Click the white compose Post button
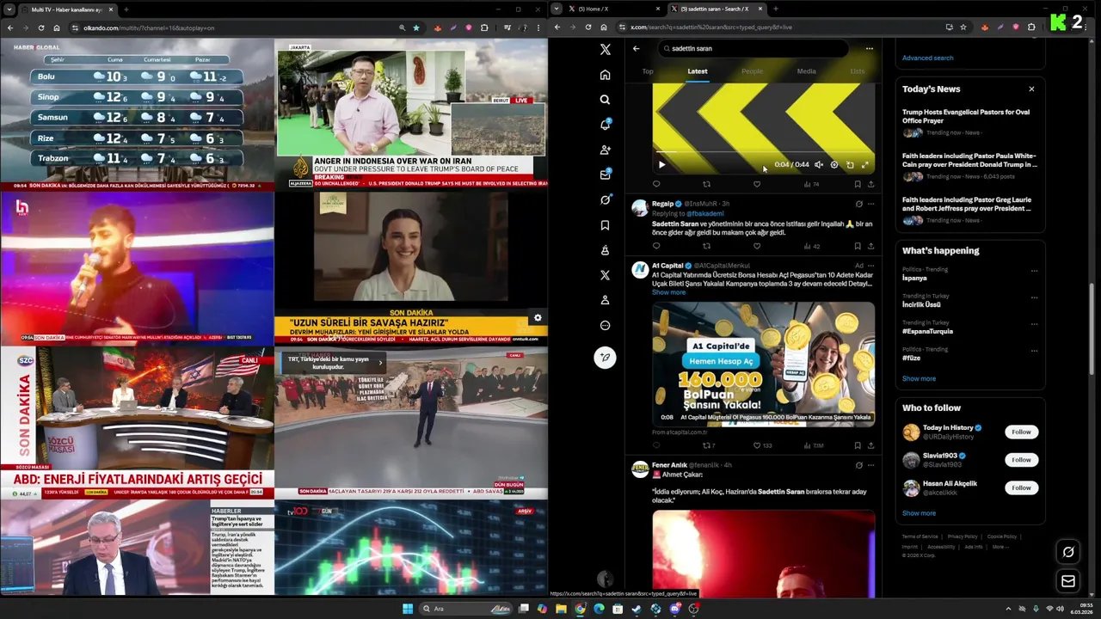Screen dimensions: 1101x619 605,358
